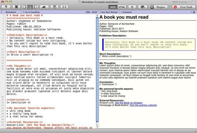This screenshot has height=133, width=197.
Task: Click the curly braces placeholder icon
Action: pyautogui.click(x=64, y=7)
